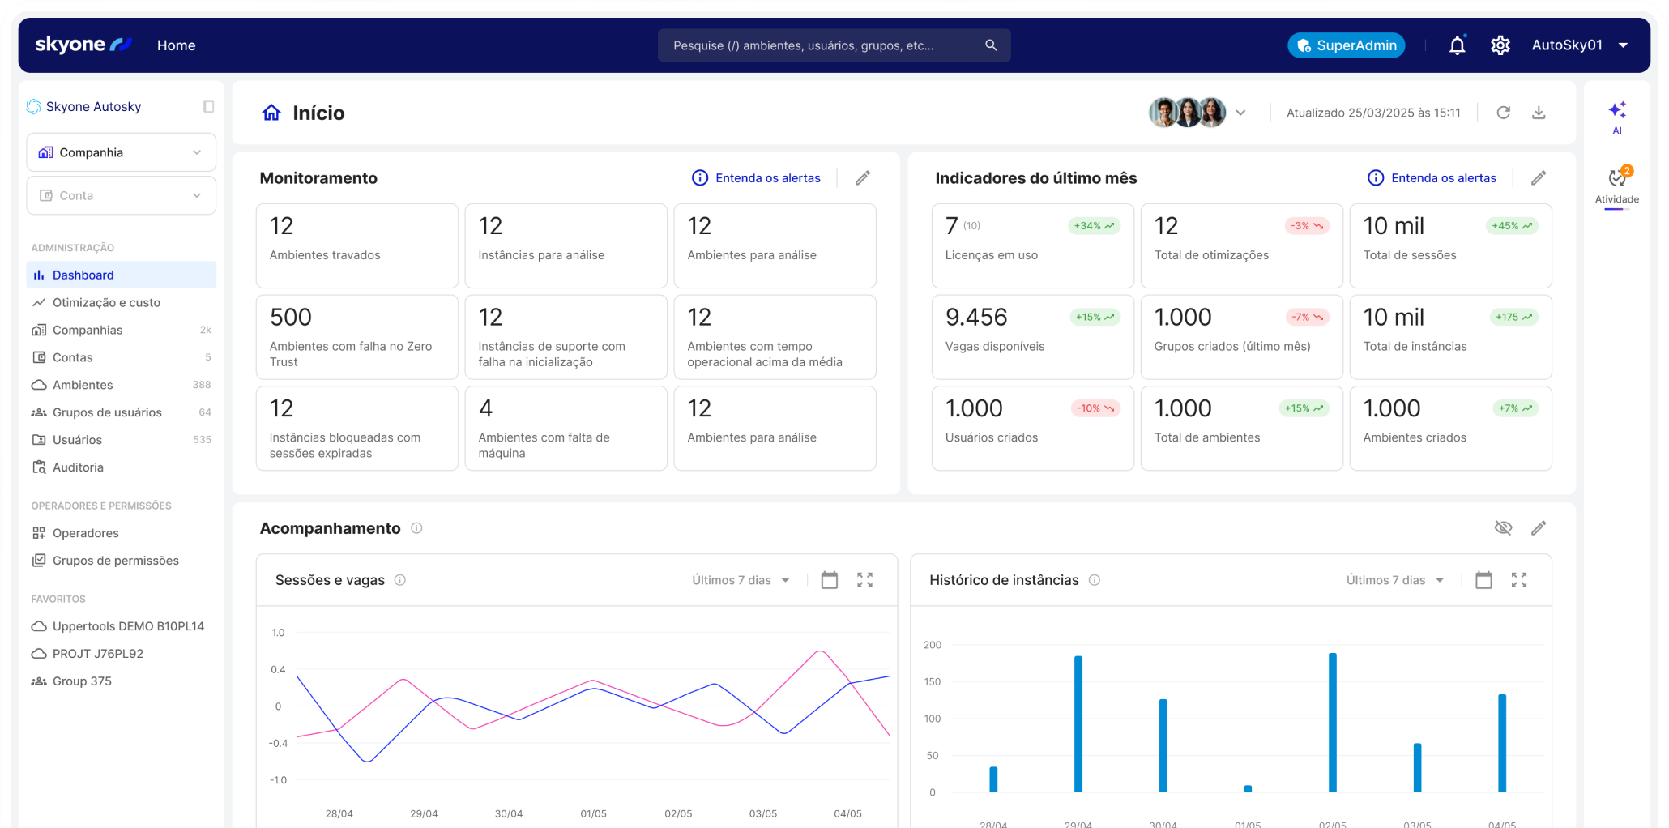Screen dimensions: 1669x828
Task: Click the search input field
Action: pos(822,45)
